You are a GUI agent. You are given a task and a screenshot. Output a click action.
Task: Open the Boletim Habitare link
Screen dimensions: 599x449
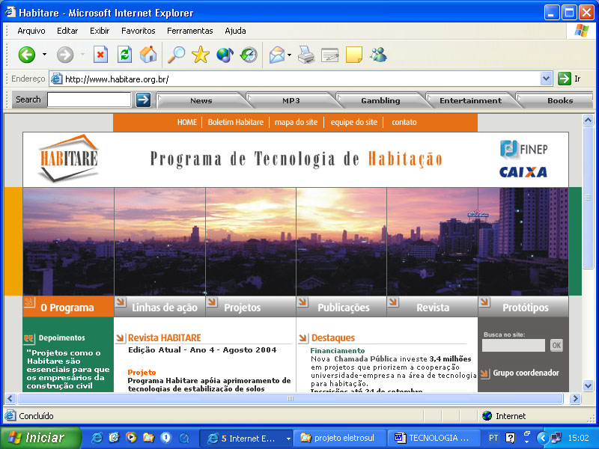[x=236, y=122]
